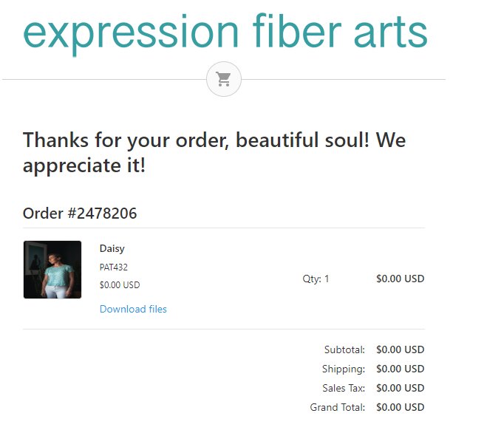Click the Daisy product thumbnail
Viewport: 484px width, 430px height.
[52, 270]
